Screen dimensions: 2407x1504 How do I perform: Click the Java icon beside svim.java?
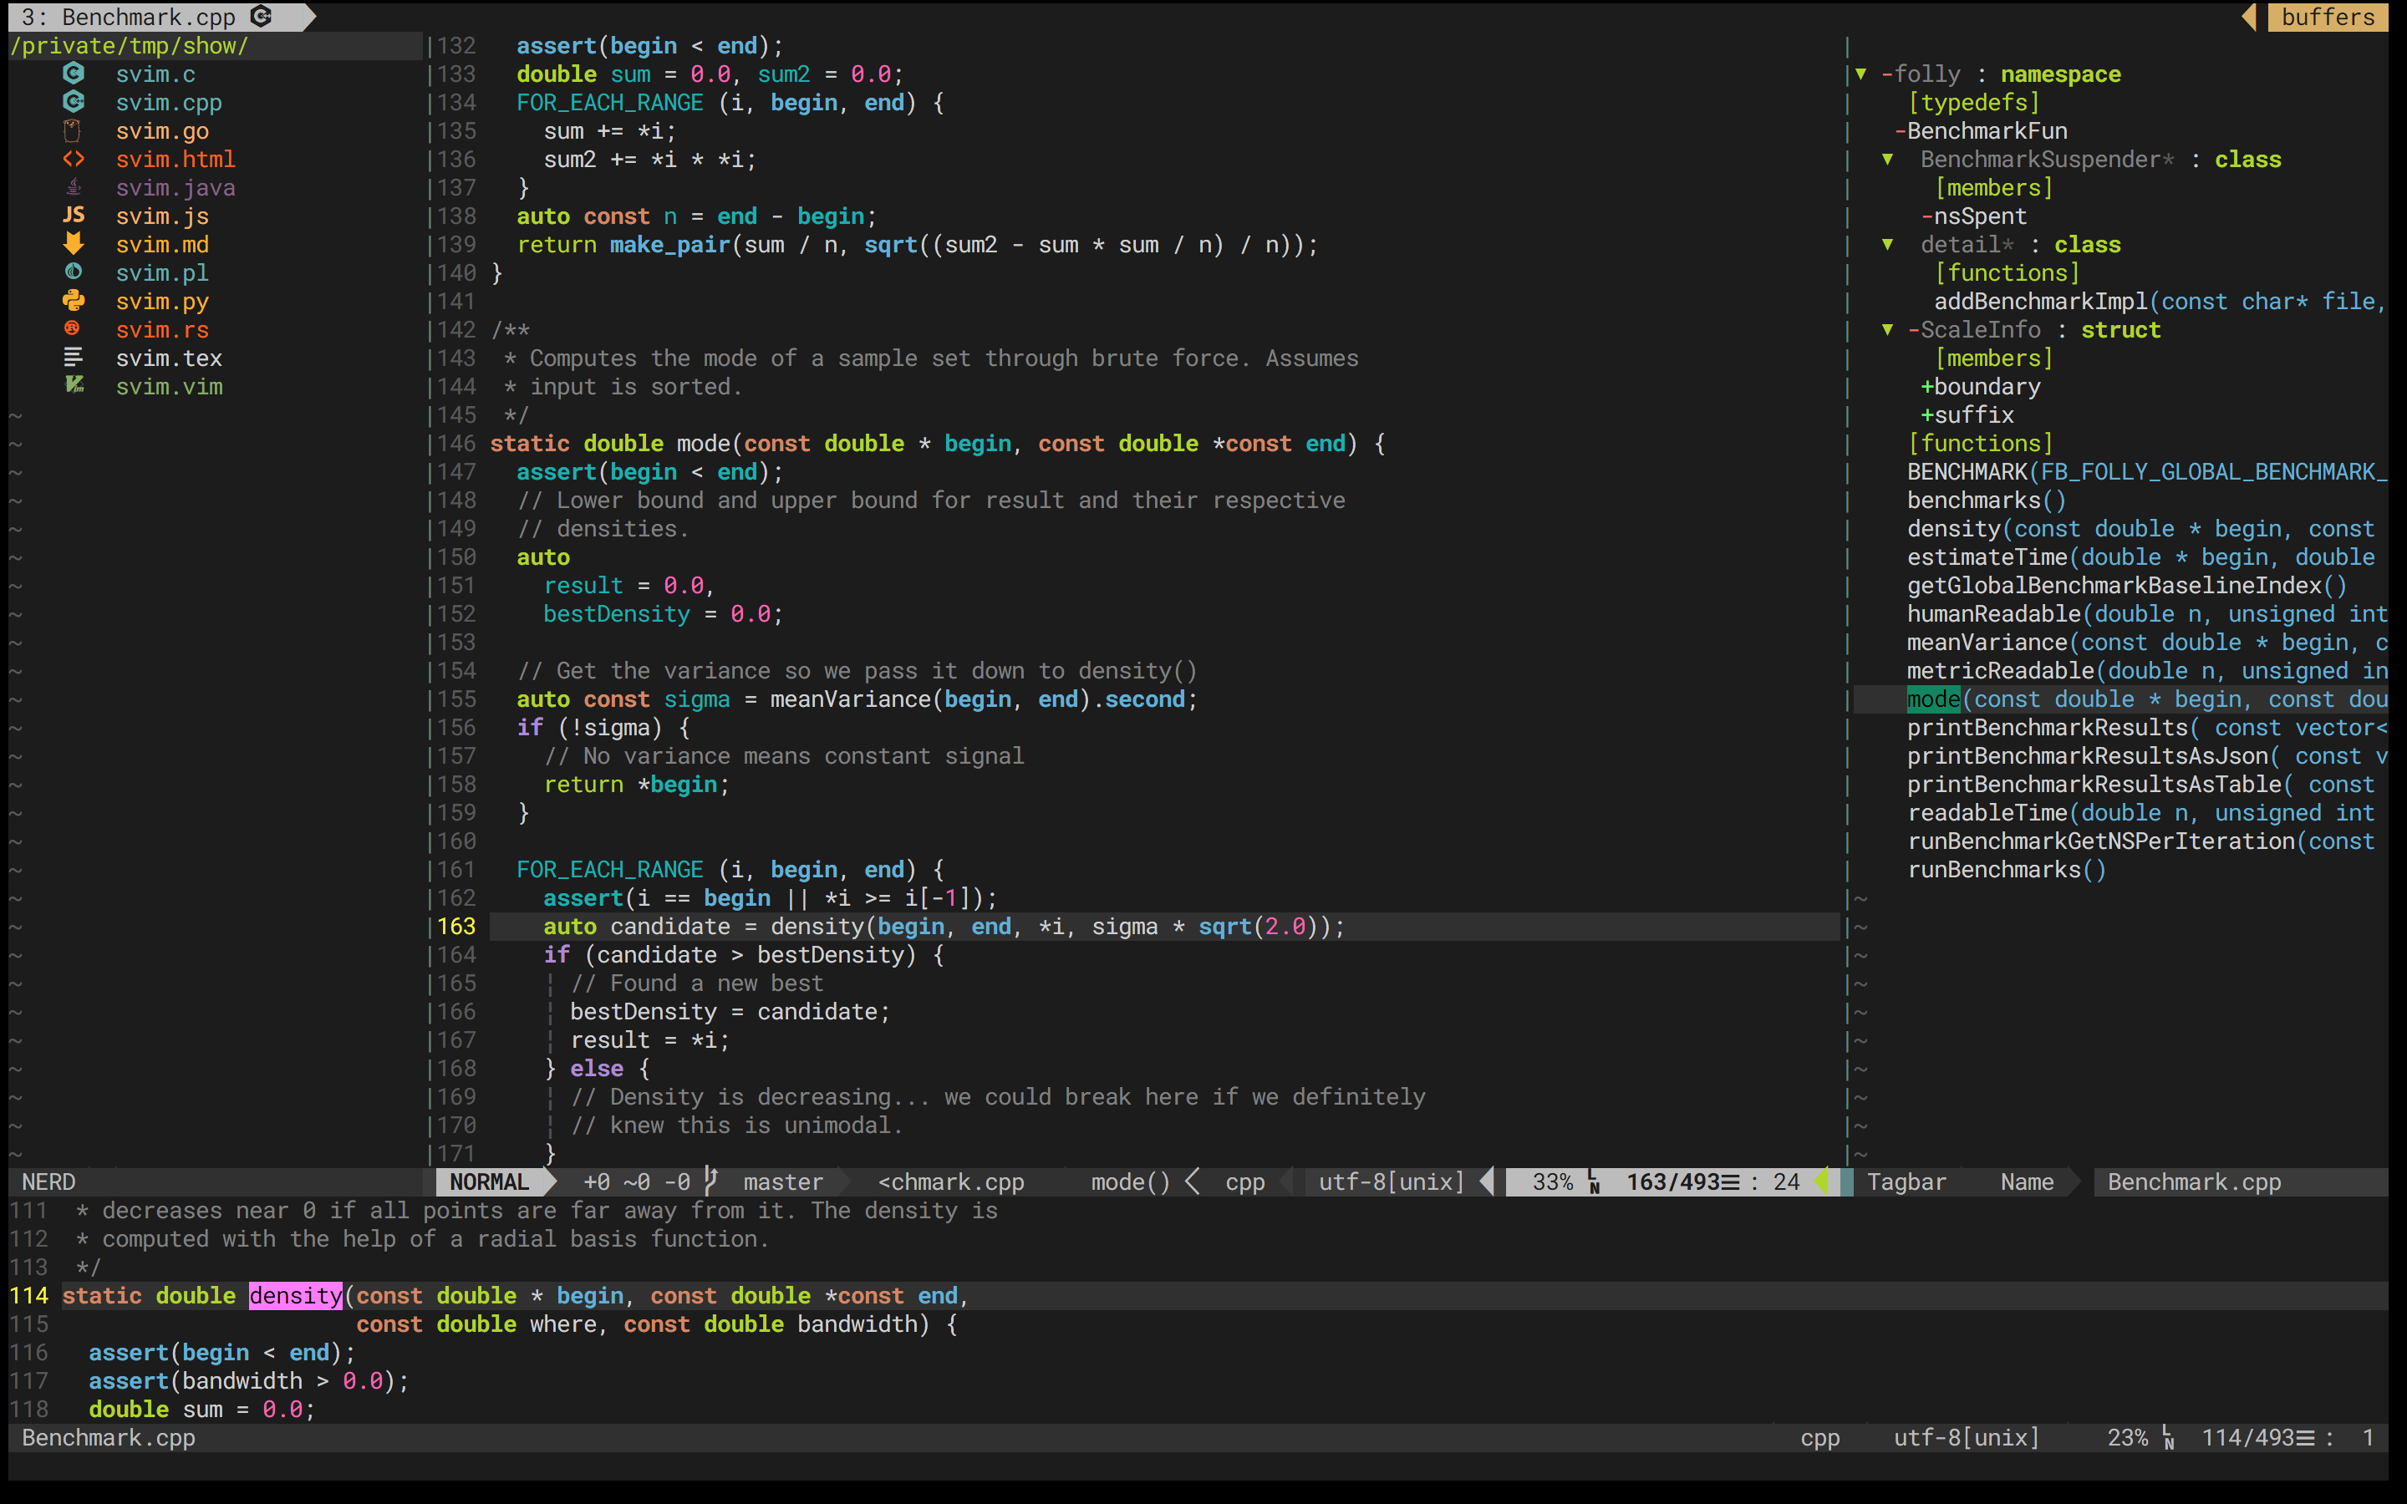(74, 187)
